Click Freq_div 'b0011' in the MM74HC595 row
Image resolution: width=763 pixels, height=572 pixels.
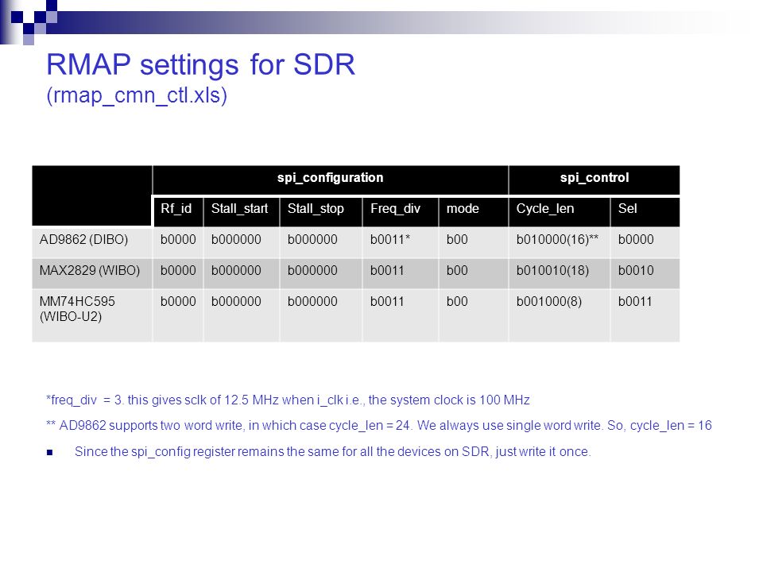(387, 302)
